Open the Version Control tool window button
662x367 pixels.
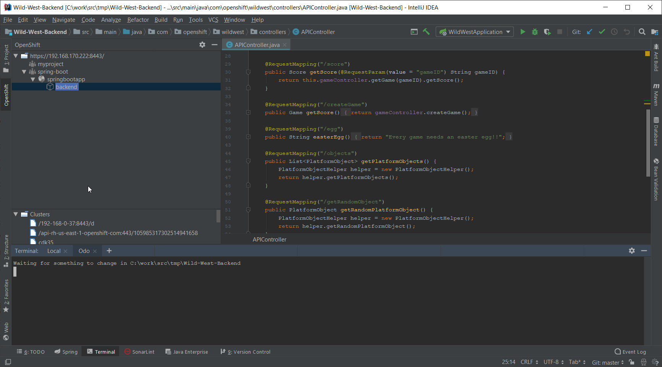point(245,352)
